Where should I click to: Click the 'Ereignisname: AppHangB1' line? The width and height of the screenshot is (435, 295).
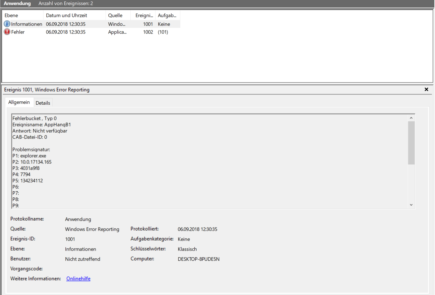pos(41,125)
